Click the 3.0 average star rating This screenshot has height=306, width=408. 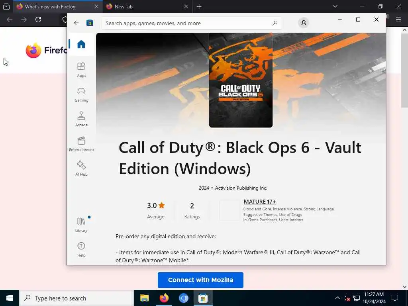156,206
